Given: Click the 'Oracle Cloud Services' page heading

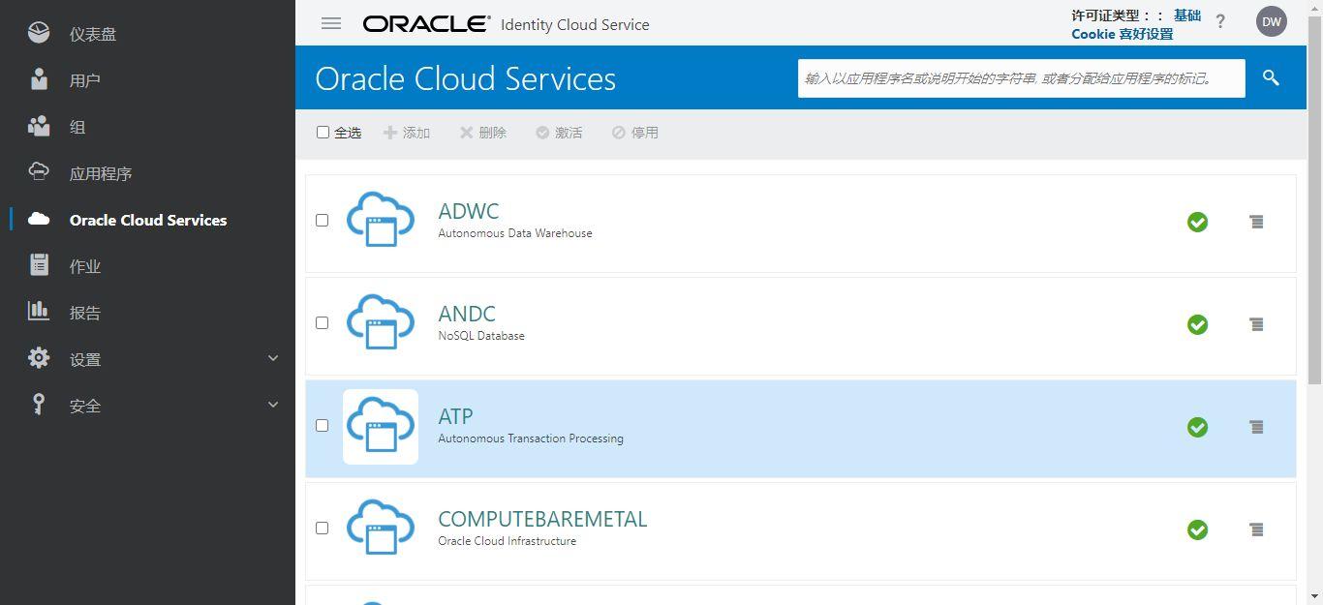Looking at the screenshot, I should coord(466,78).
